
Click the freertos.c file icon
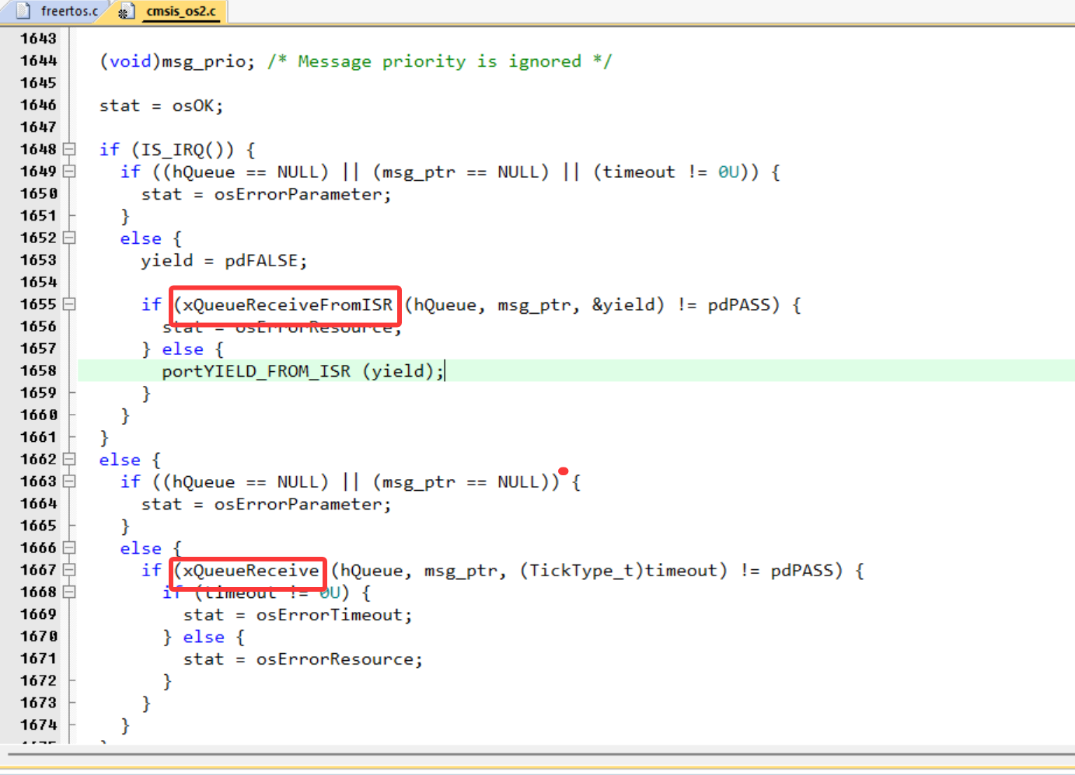click(23, 11)
